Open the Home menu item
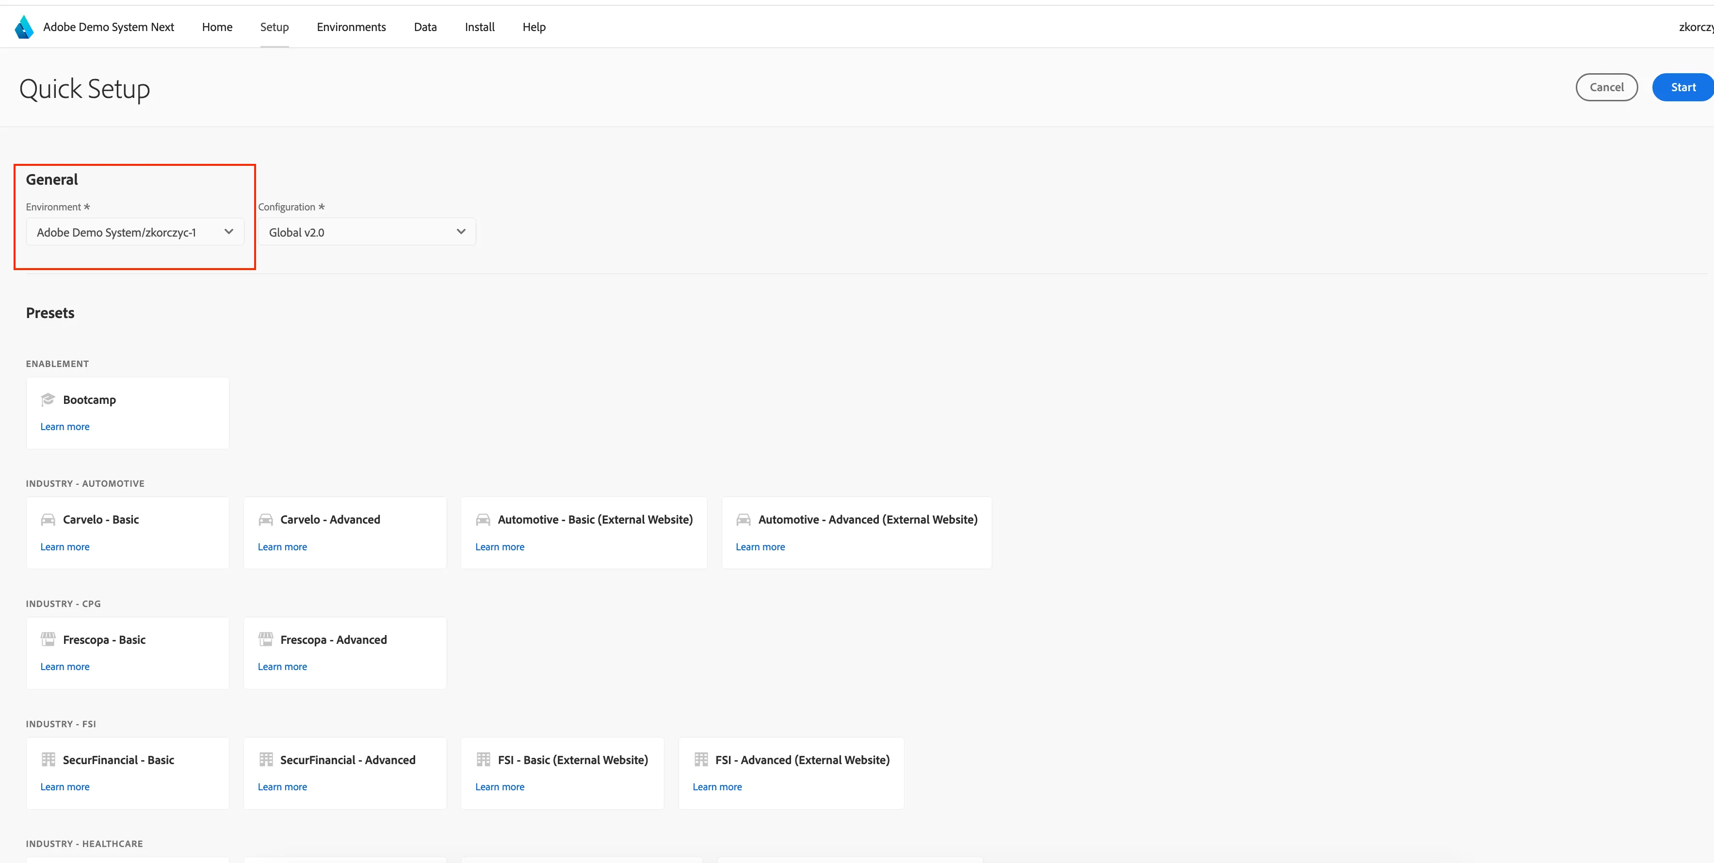1714x863 pixels. coord(217,27)
